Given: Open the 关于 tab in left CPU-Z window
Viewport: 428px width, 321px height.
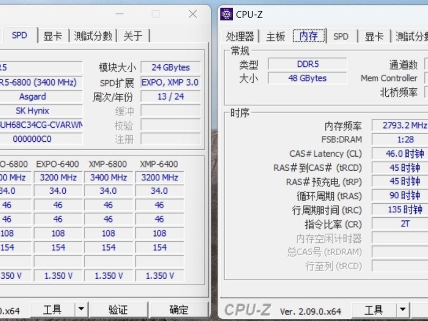Looking at the screenshot, I should (x=133, y=36).
